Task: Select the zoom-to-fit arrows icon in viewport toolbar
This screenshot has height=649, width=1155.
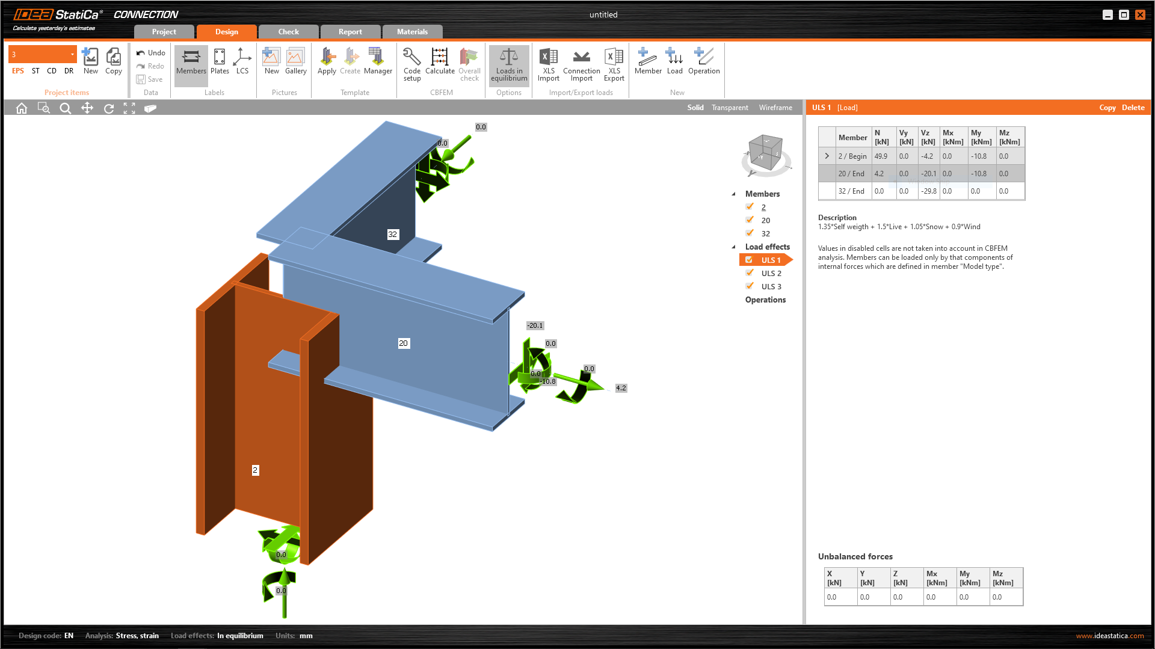Action: [x=129, y=108]
